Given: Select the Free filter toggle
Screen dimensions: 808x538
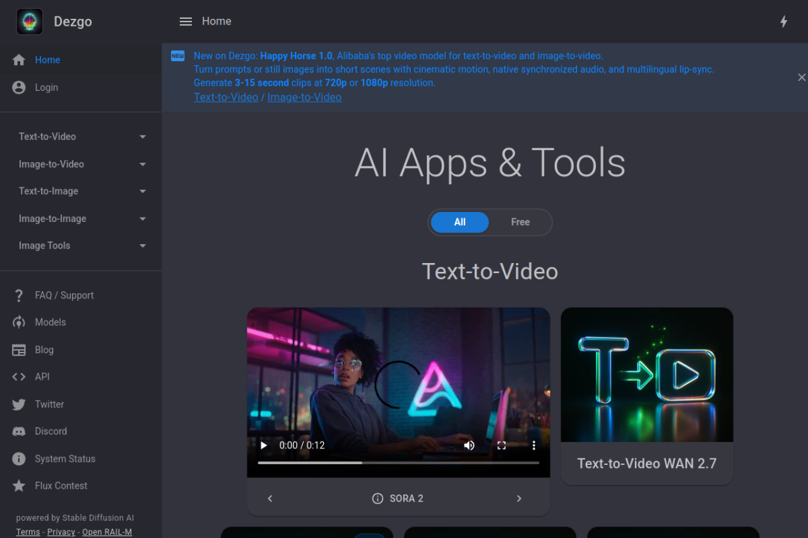Looking at the screenshot, I should (520, 222).
